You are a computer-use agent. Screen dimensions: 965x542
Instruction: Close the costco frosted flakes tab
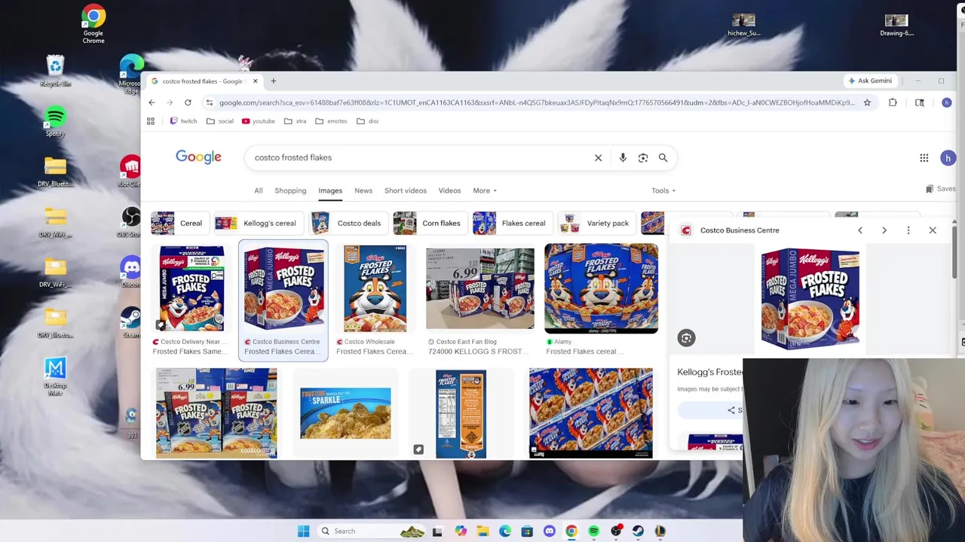(255, 81)
